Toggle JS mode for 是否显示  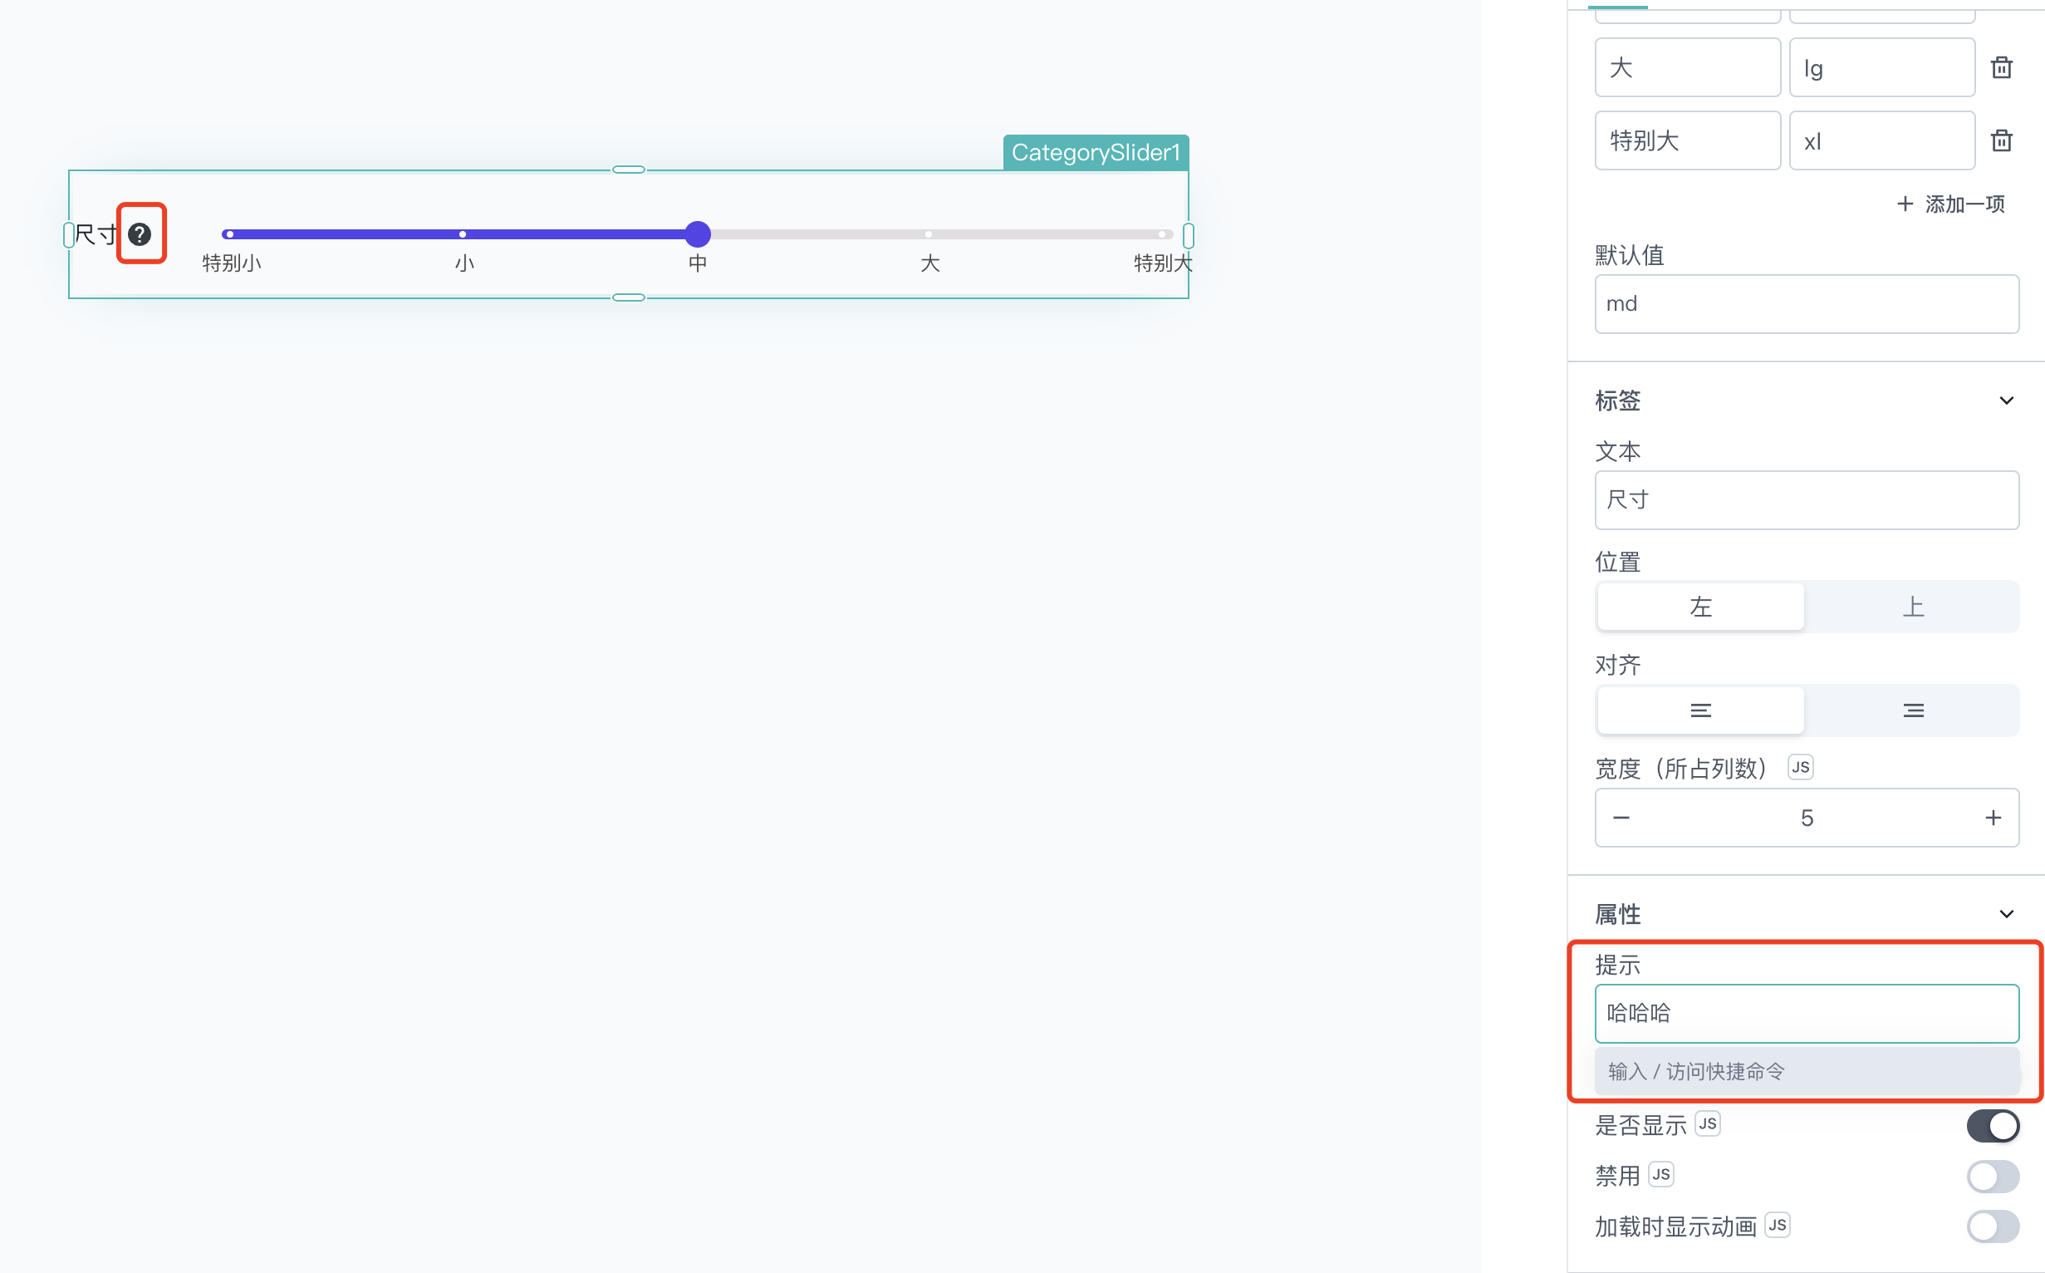pos(1708,1124)
